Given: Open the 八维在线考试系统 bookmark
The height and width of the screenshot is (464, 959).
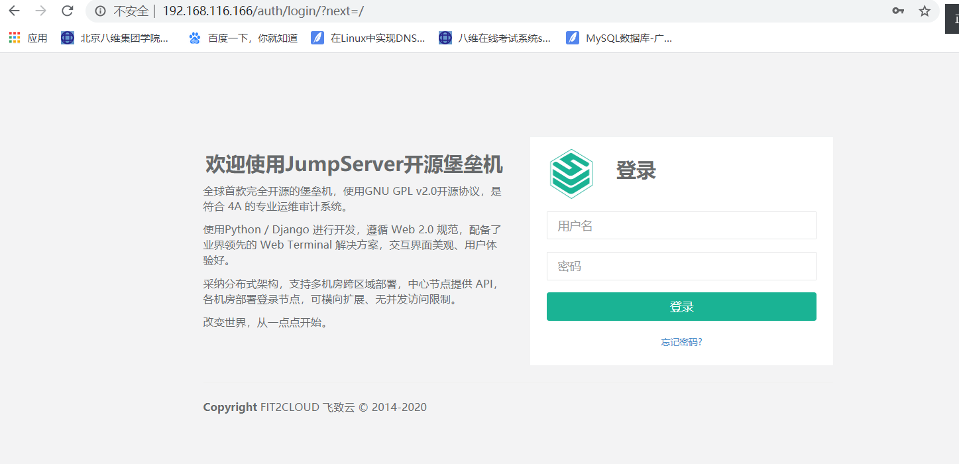Looking at the screenshot, I should 495,38.
